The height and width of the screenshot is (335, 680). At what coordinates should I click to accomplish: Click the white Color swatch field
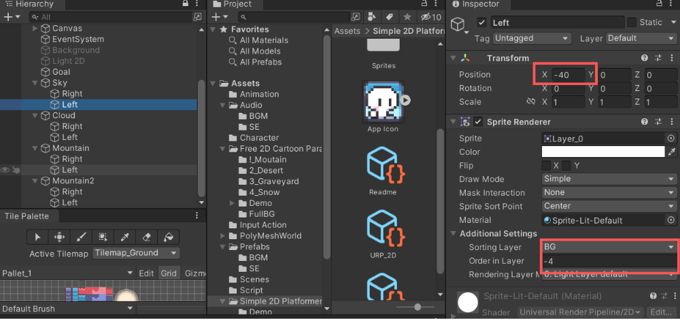pos(602,152)
